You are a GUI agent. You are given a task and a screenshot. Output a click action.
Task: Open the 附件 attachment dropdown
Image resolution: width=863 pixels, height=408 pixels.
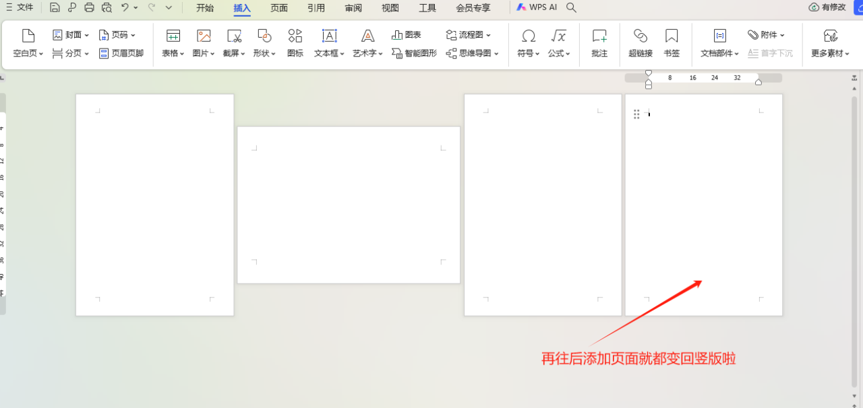[767, 35]
